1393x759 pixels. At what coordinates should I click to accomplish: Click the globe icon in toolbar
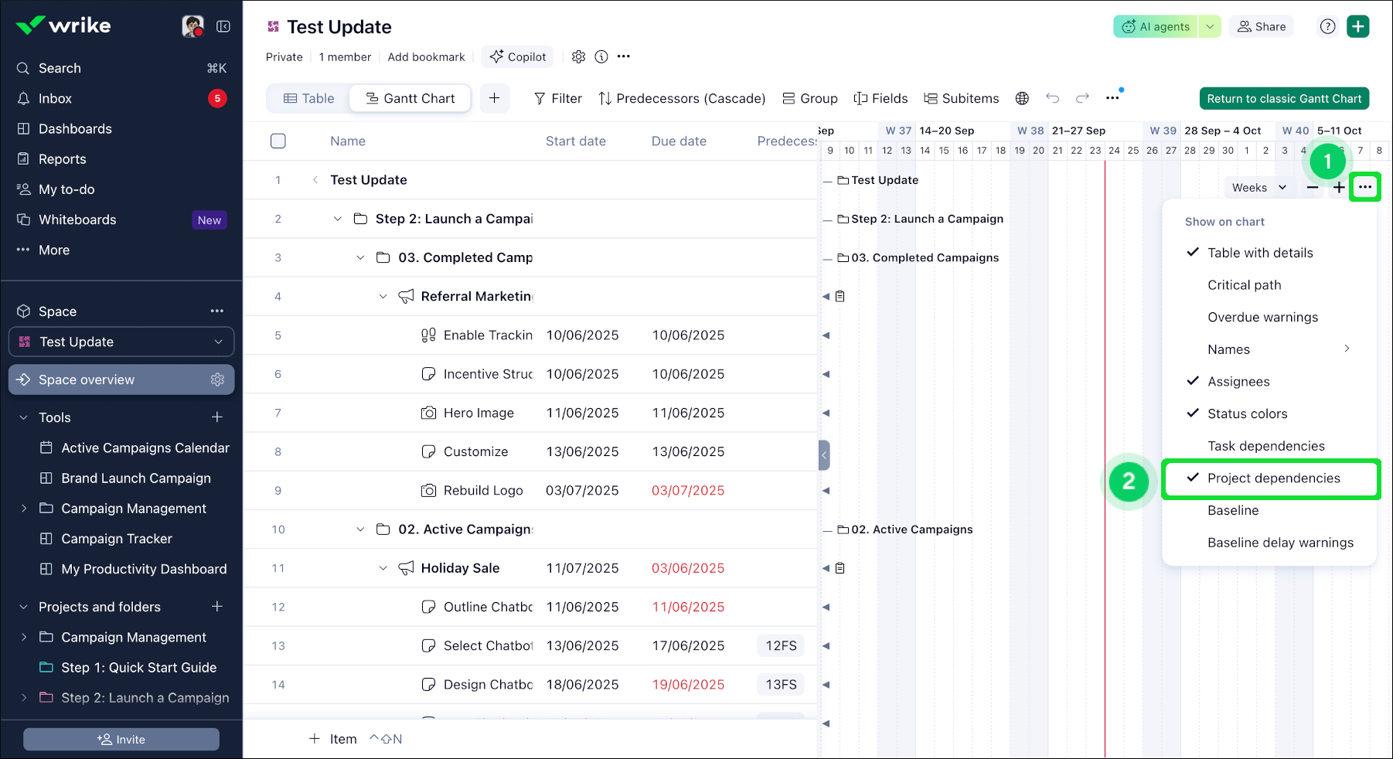coord(1022,98)
